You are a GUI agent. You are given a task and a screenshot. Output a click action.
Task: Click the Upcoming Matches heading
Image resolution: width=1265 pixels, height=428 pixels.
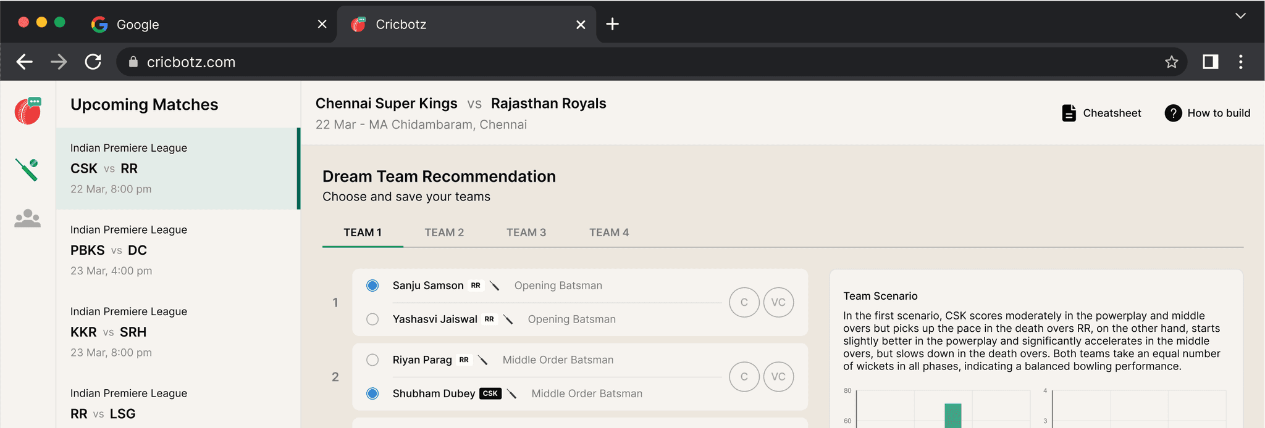click(145, 105)
